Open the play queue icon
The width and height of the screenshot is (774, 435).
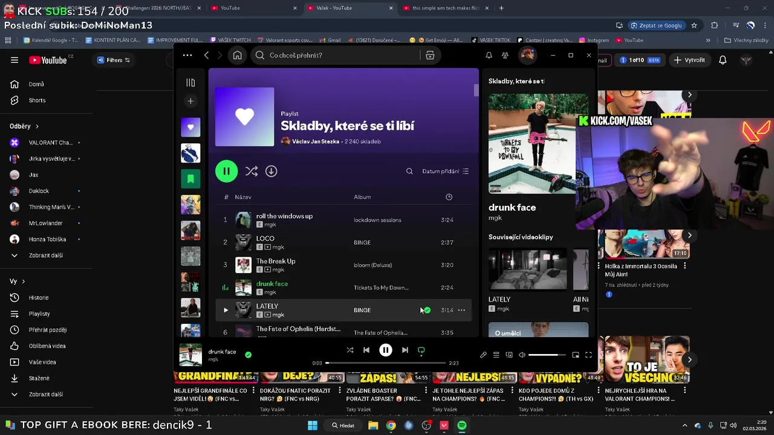tap(496, 355)
